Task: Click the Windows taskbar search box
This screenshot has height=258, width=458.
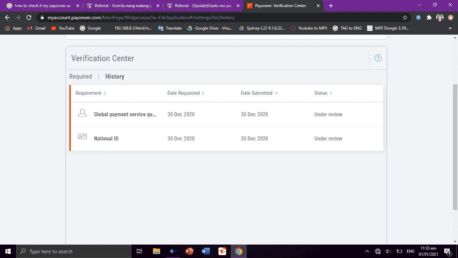Action: point(74,251)
